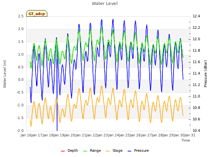Click the 11.4 right axis value
Viewport: 210px width, 157px height.
point(196,73)
